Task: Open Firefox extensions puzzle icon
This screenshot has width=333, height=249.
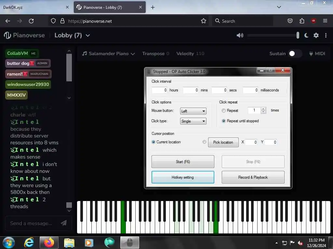Action: click(302, 21)
